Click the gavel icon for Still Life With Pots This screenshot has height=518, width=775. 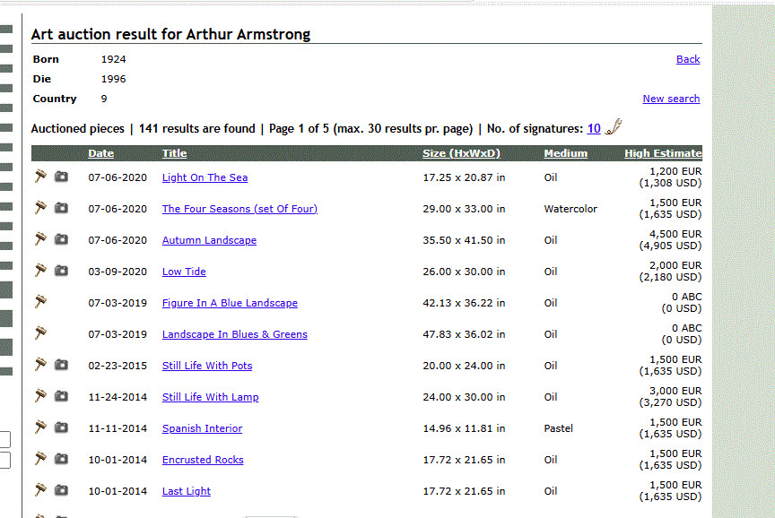point(40,365)
